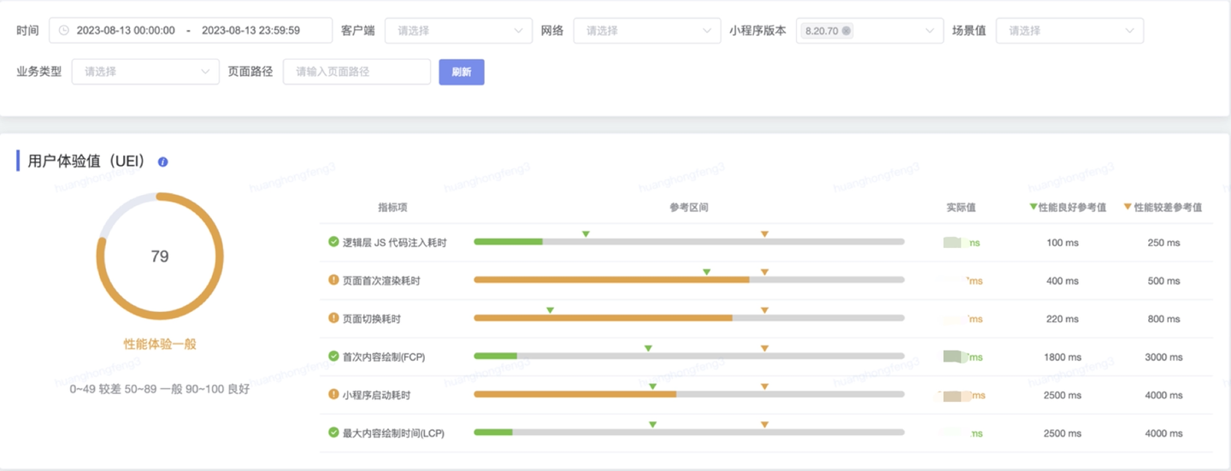
Task: Click orange warning icon for 页面切换耗时
Action: click(x=333, y=318)
